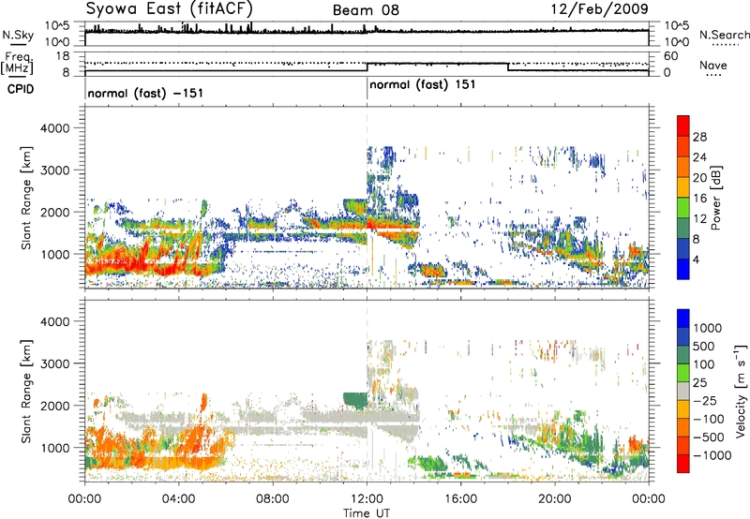Click the grey -25 to 25 velocity color band
Viewport: 750px width, 519px height.
[x=683, y=391]
